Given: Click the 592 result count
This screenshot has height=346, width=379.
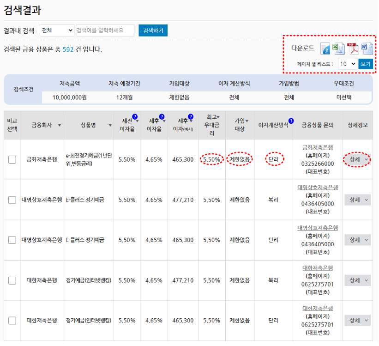Looking at the screenshot, I should [68, 49].
